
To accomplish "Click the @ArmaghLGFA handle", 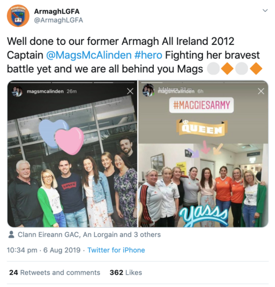I will click(58, 20).
